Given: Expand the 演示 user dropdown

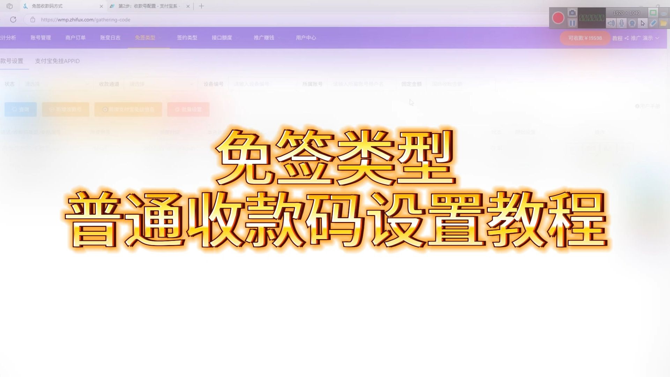Looking at the screenshot, I should (x=651, y=38).
